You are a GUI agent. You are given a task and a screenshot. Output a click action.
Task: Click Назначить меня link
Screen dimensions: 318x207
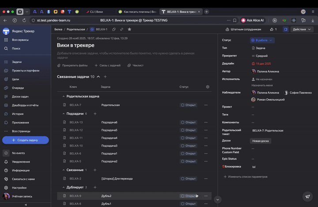coord(262,85)
